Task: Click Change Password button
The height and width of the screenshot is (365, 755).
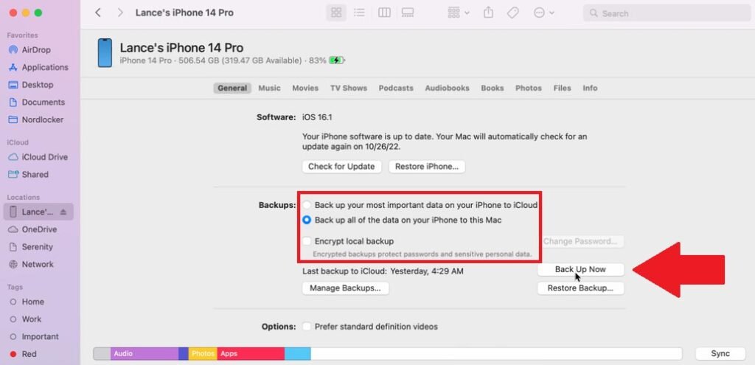Action: (x=580, y=241)
